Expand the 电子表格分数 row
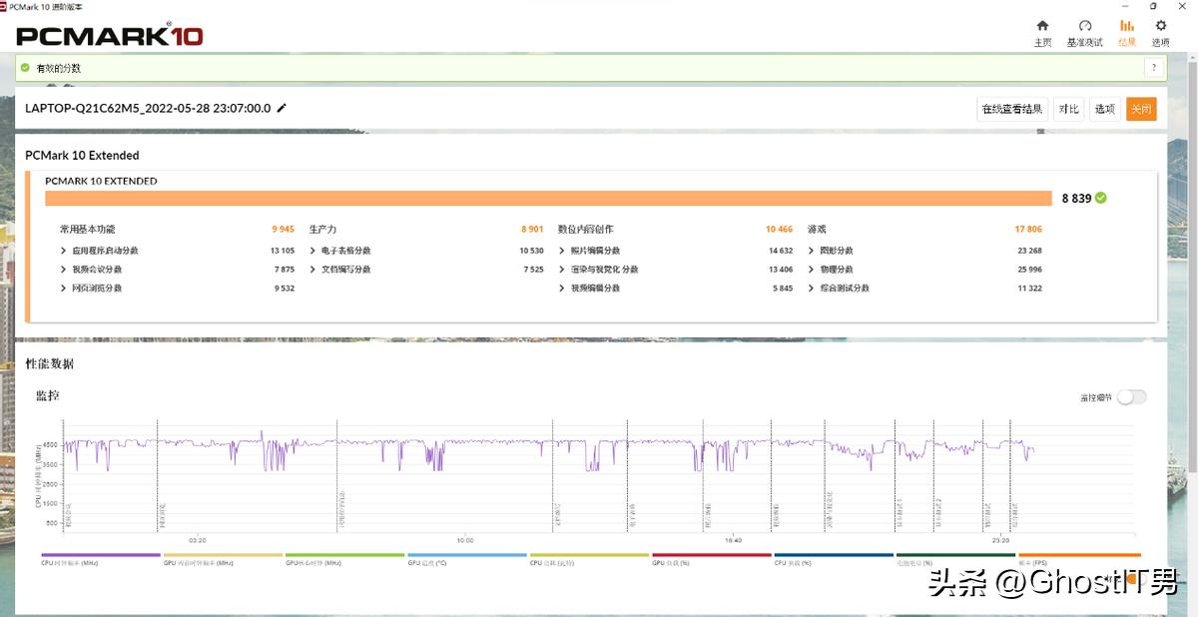Screen dimensions: 1198x617 pos(313,251)
